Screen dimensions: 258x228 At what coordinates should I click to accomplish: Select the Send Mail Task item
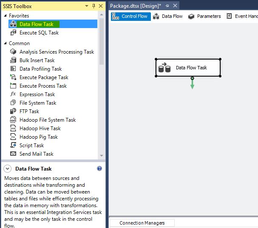tap(53, 154)
